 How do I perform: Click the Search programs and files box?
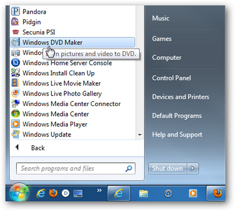pos(76,169)
